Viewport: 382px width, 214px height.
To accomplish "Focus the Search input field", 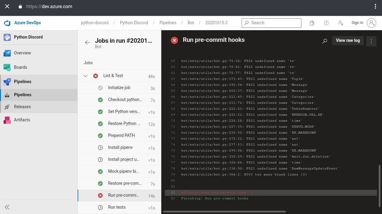I will click(271, 23).
